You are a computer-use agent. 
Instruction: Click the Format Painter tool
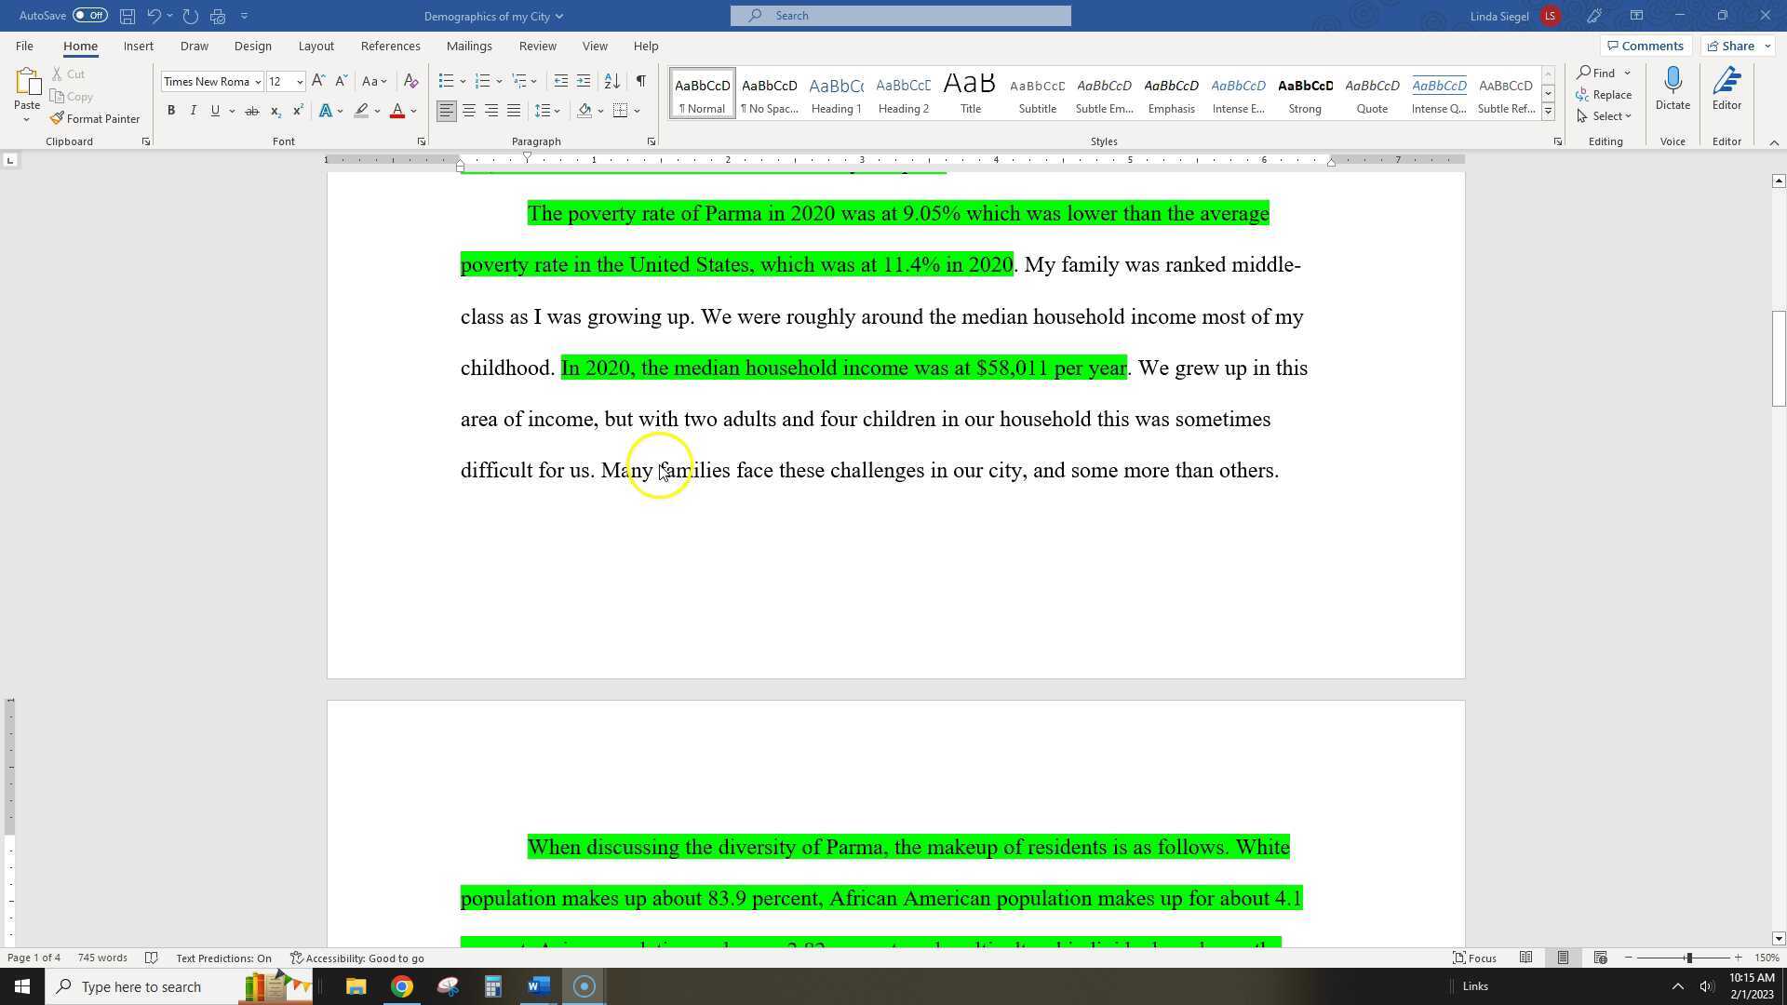point(95,119)
